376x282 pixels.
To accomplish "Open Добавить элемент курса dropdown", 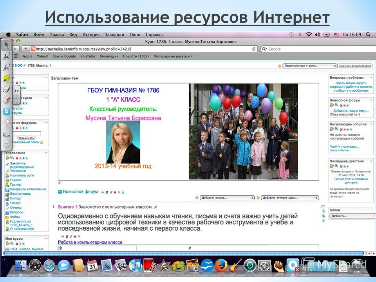I will pyautogui.click(x=290, y=198).
